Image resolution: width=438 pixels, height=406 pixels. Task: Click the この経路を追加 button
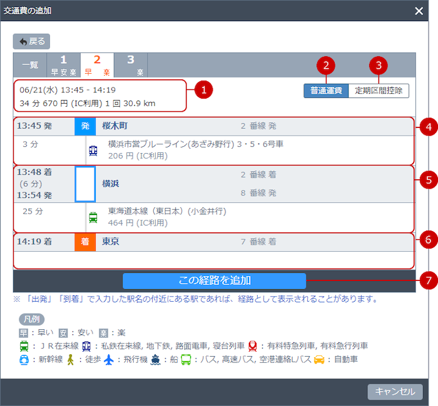pyautogui.click(x=214, y=281)
